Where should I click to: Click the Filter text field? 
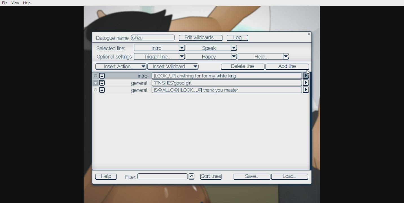163,176
